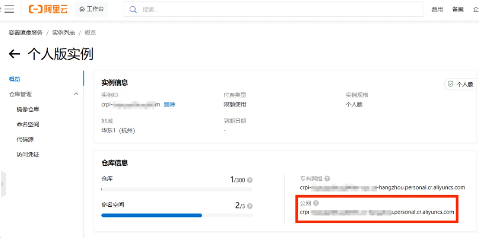The image size is (479, 238).
Task: Click the 个人版 shield badge
Action: tap(460, 84)
